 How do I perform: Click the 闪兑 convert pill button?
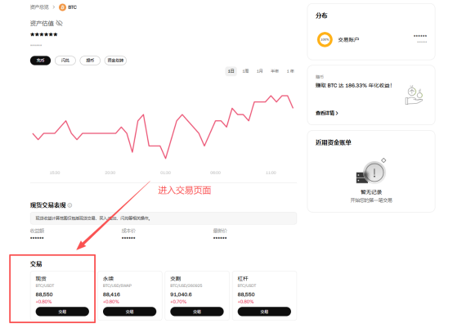point(65,61)
